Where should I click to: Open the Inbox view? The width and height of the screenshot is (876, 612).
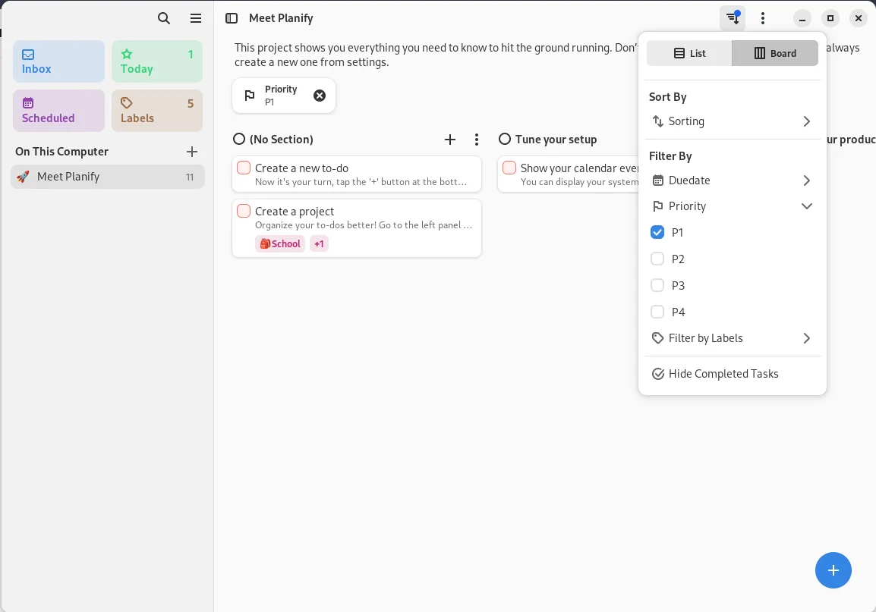pos(58,61)
